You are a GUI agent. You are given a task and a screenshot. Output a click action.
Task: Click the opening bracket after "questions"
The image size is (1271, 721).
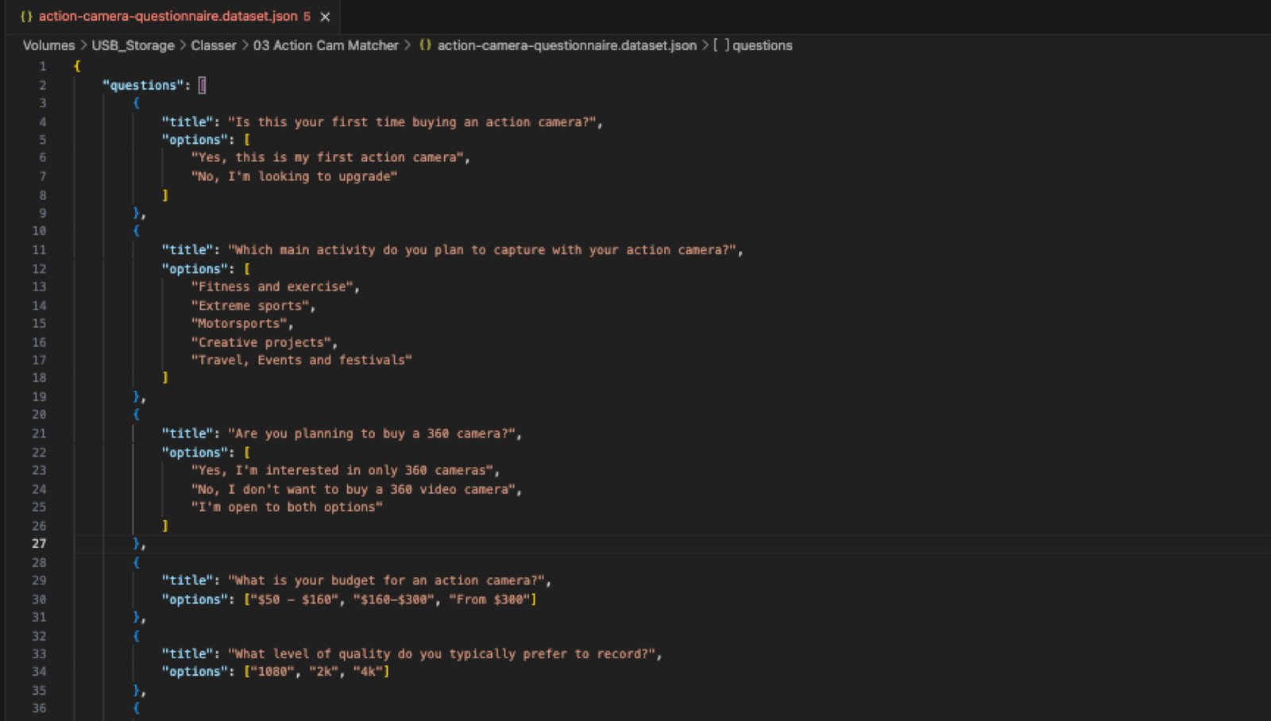[203, 85]
